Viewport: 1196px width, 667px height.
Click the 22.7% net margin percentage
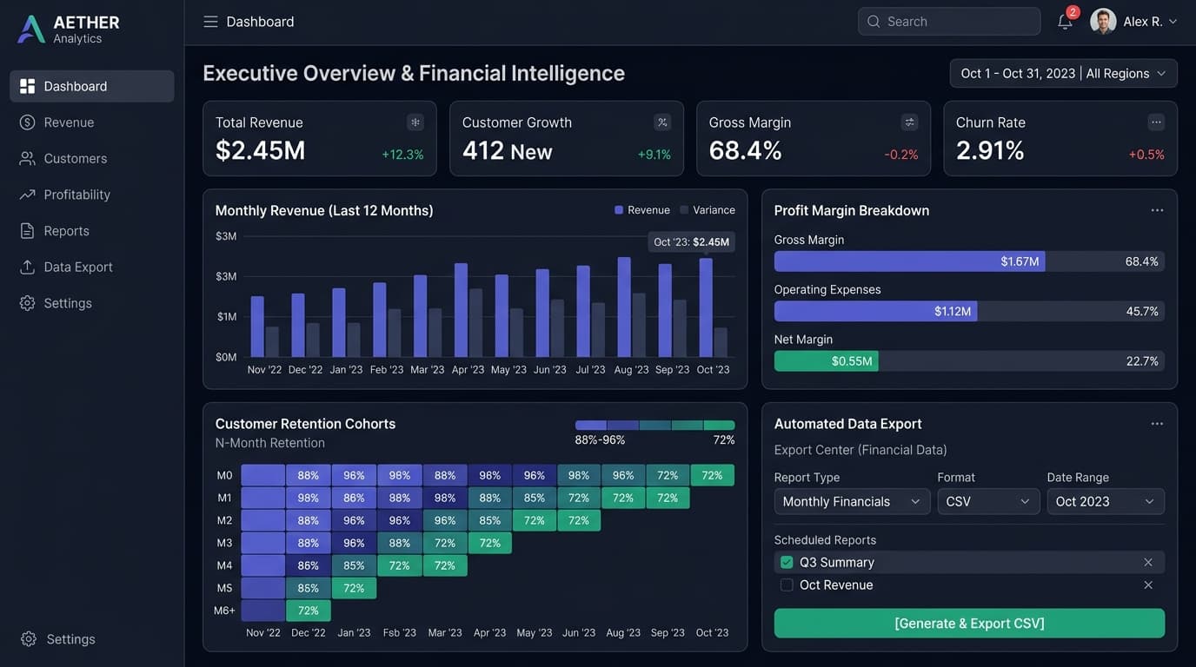click(1142, 361)
